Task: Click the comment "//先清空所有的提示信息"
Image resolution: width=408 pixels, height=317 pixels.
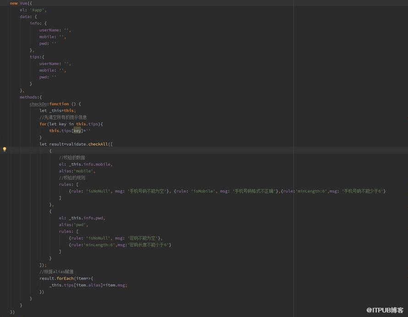Action: 63,117
